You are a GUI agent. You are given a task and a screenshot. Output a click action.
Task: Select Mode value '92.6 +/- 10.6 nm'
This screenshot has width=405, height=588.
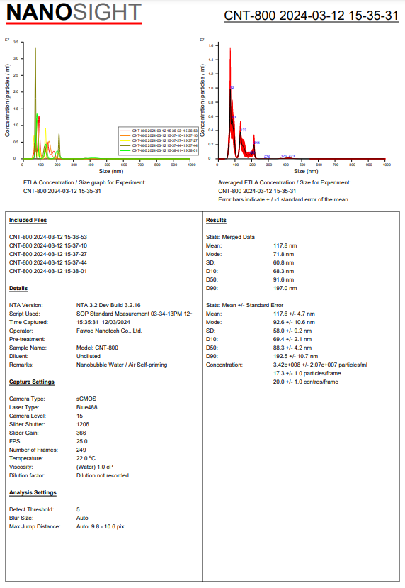coord(295,322)
